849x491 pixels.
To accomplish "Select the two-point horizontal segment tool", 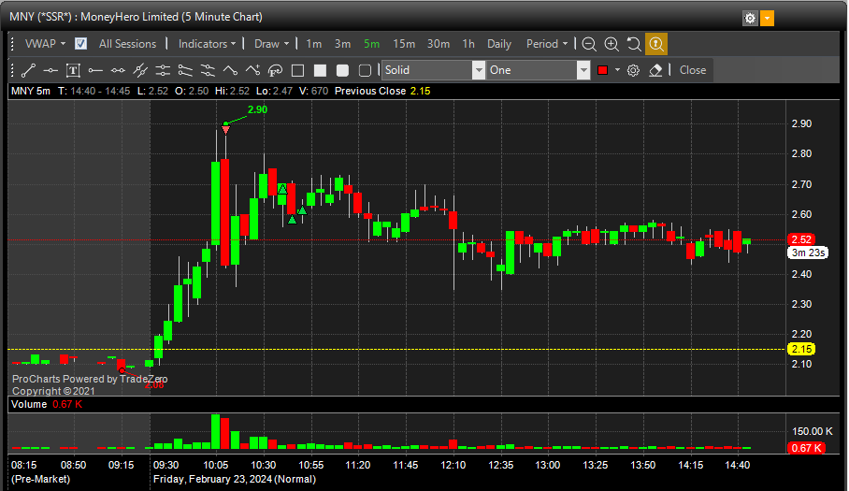I will [x=118, y=70].
